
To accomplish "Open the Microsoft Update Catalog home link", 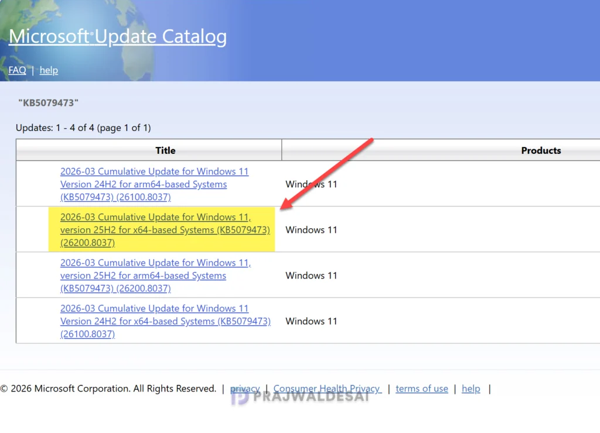I will click(x=117, y=37).
